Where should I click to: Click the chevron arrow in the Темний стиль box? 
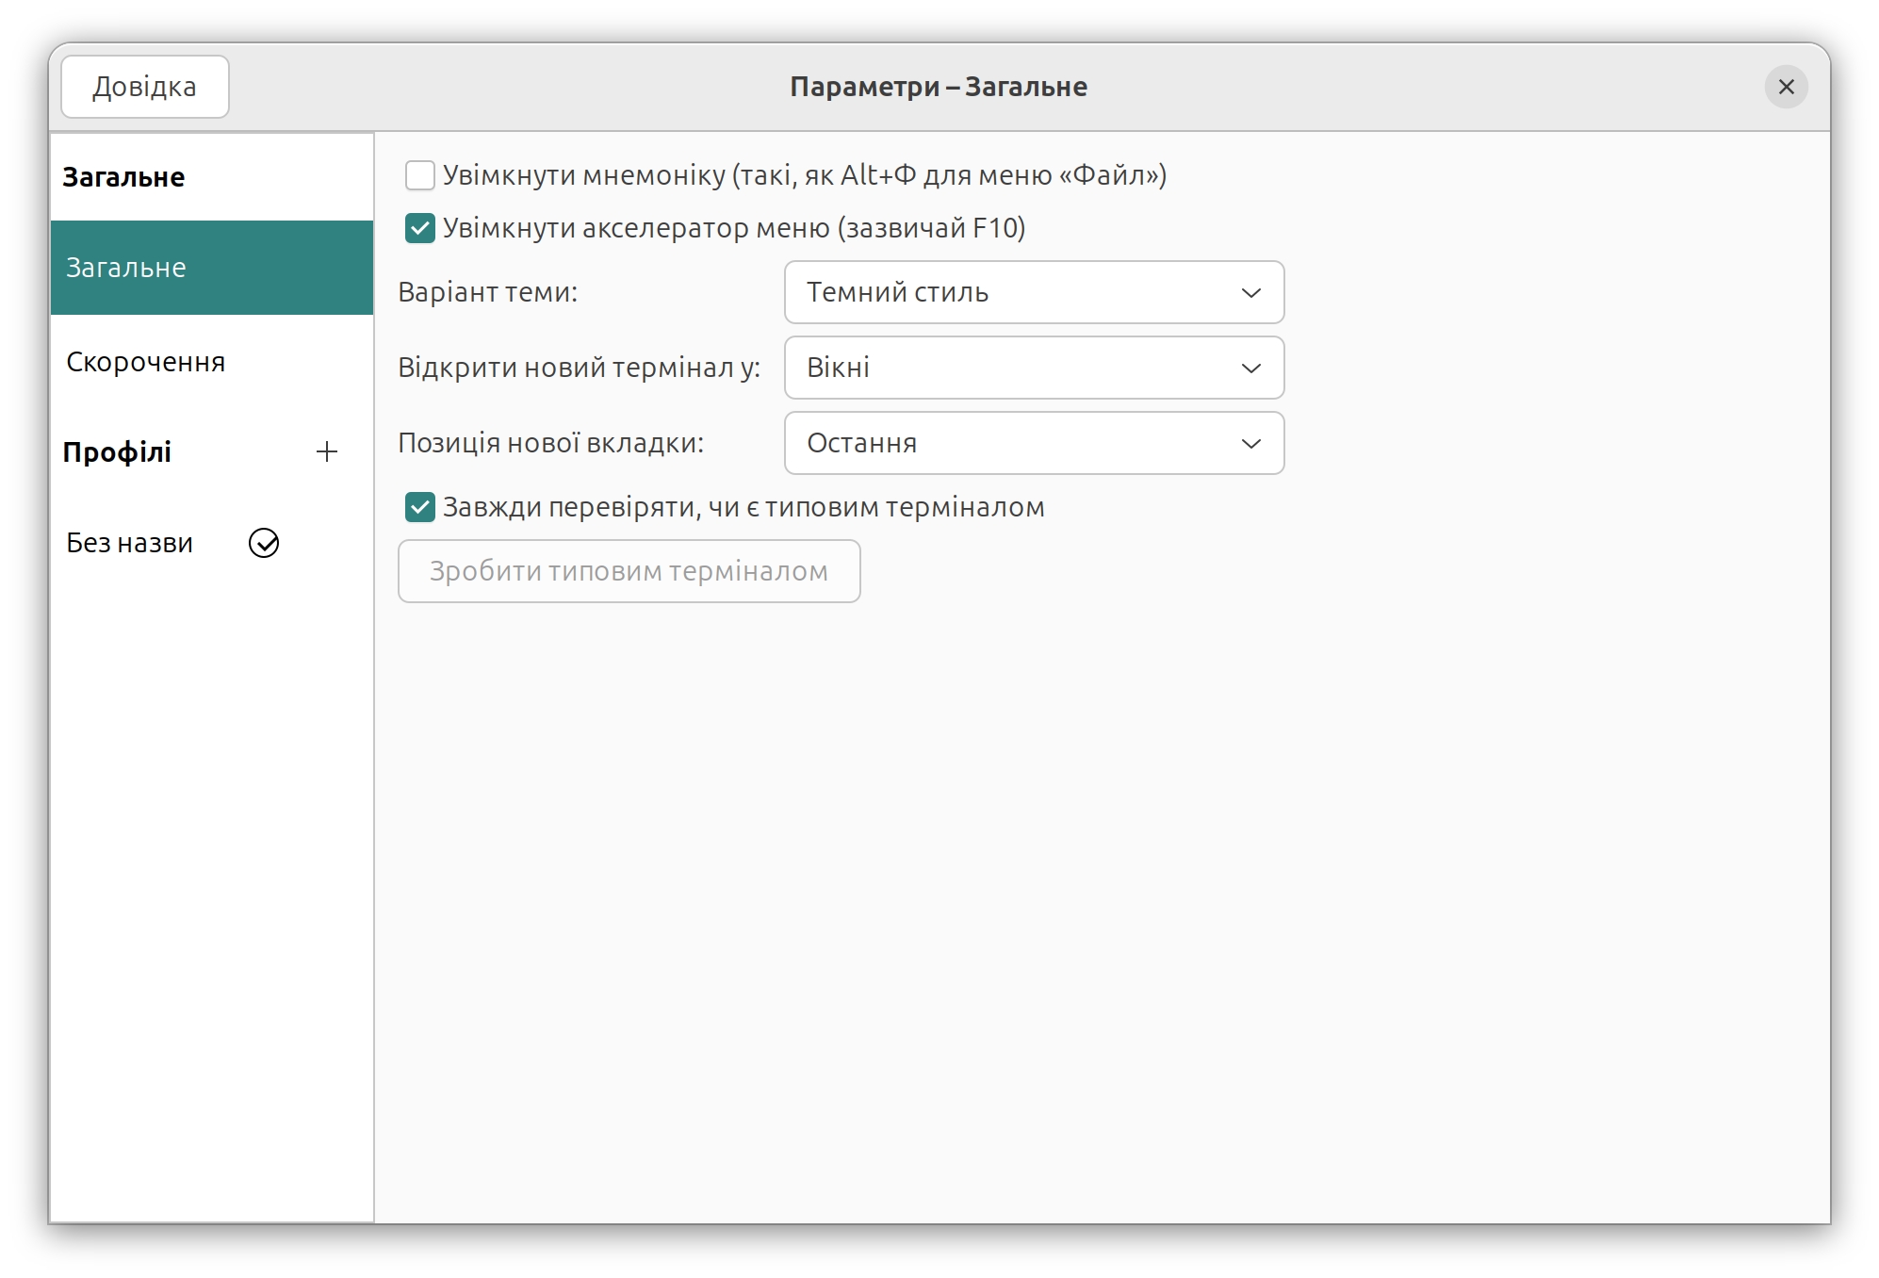coord(1250,293)
